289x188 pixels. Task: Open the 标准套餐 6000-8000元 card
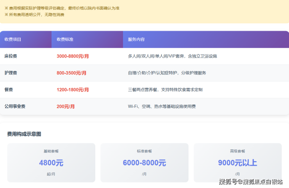tap(144, 163)
